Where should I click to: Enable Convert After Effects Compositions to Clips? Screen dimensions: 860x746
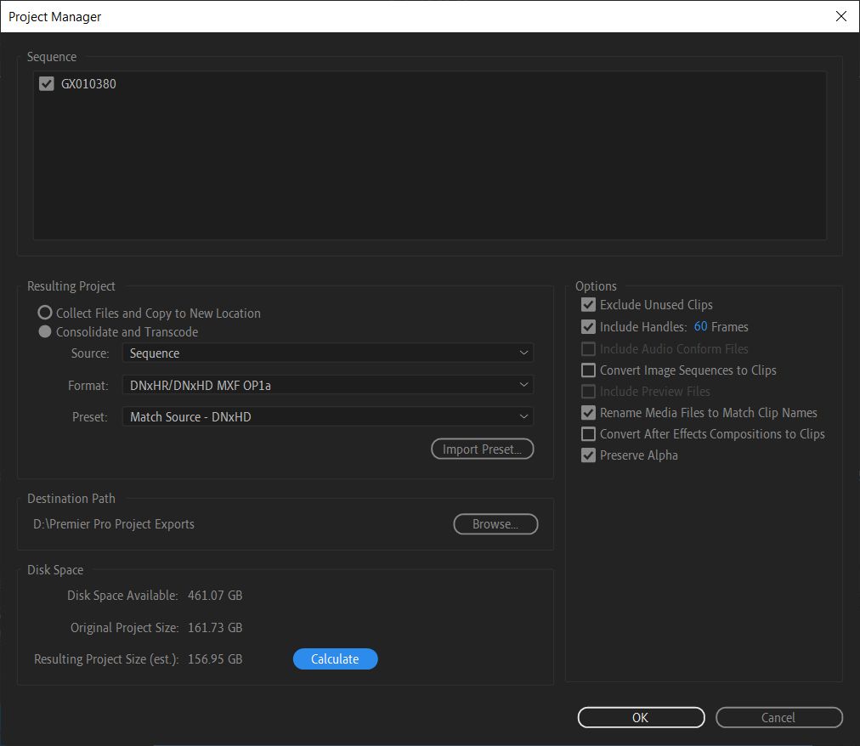pos(588,433)
